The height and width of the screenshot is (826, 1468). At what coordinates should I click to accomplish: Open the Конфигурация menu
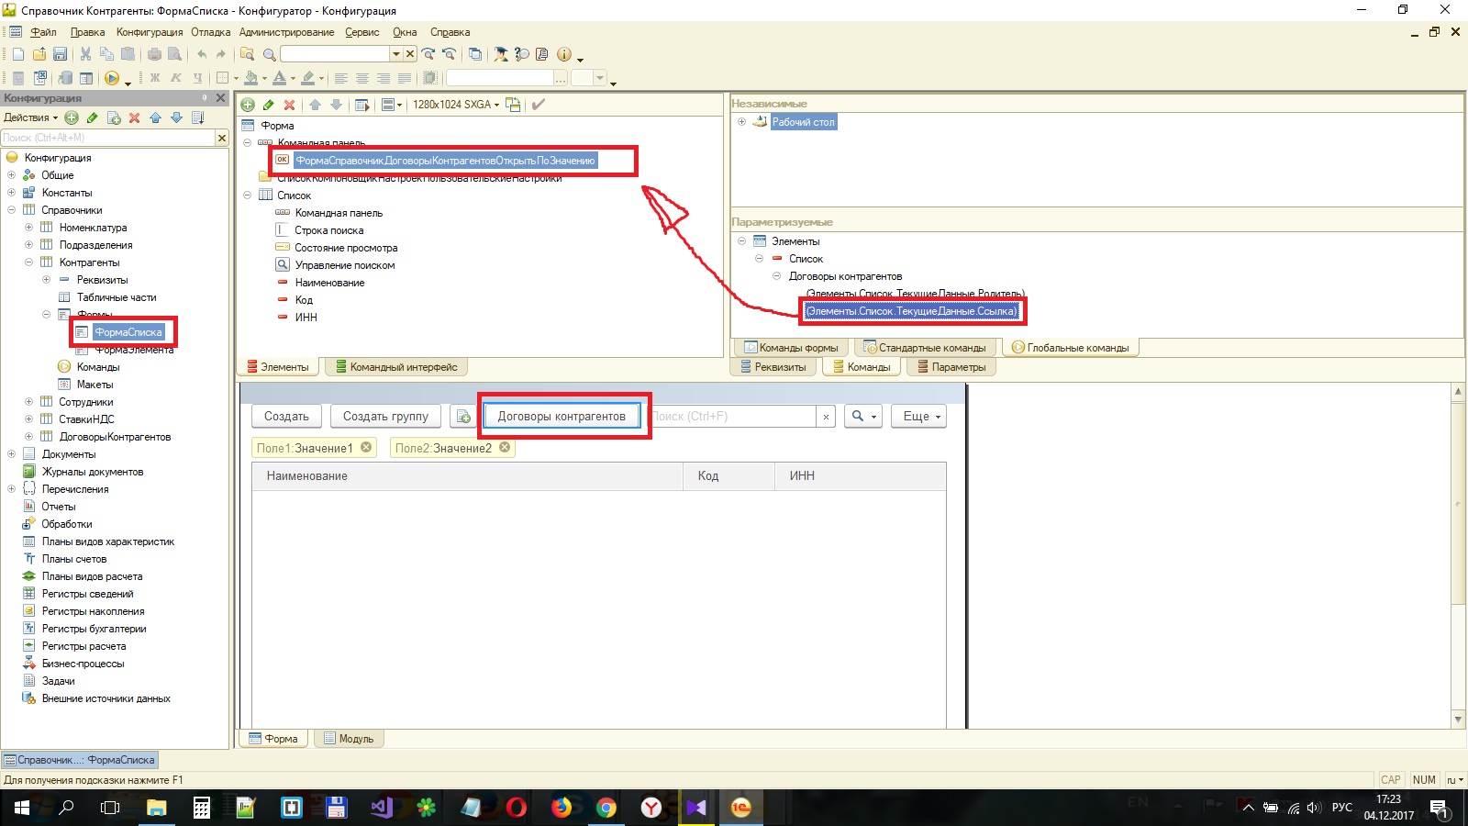[x=150, y=32]
